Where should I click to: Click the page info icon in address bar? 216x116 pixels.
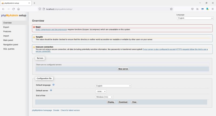[x=44, y=9]
